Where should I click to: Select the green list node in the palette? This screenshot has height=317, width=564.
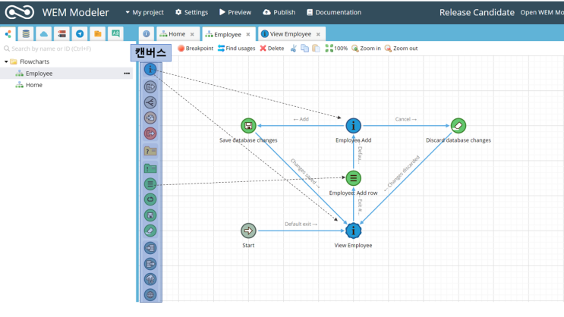[150, 184]
